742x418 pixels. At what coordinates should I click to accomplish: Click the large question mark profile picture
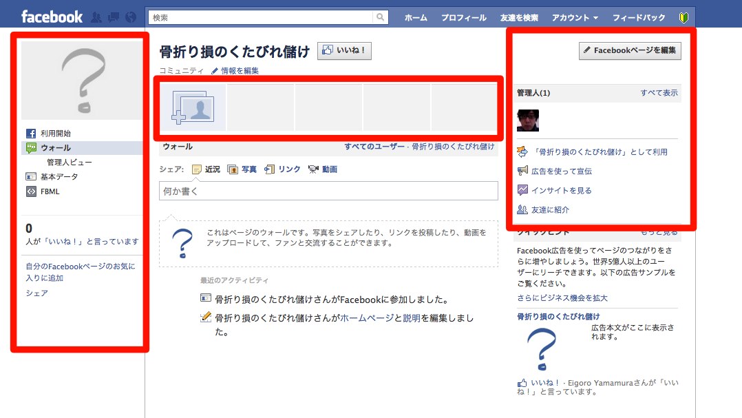click(x=82, y=81)
